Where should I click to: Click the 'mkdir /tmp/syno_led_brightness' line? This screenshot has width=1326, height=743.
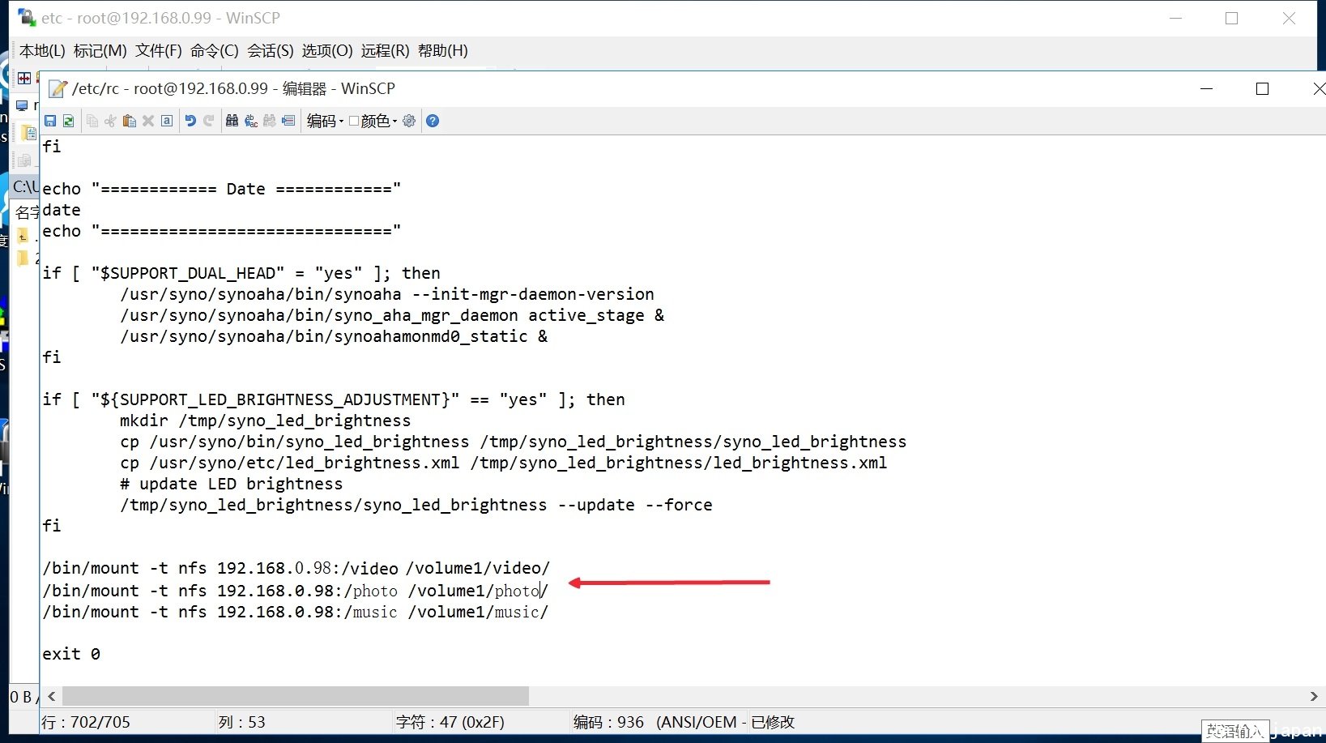tap(265, 421)
